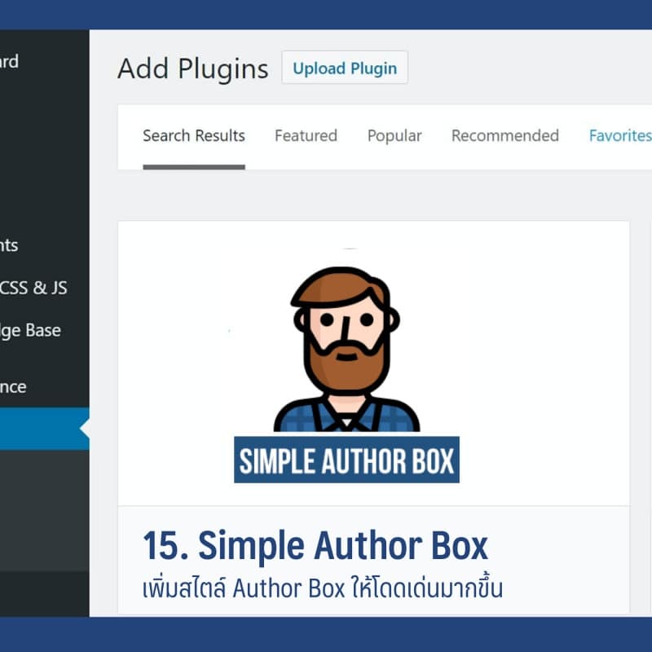Image resolution: width=652 pixels, height=652 pixels.
Task: Select the Popular tab
Action: [394, 136]
